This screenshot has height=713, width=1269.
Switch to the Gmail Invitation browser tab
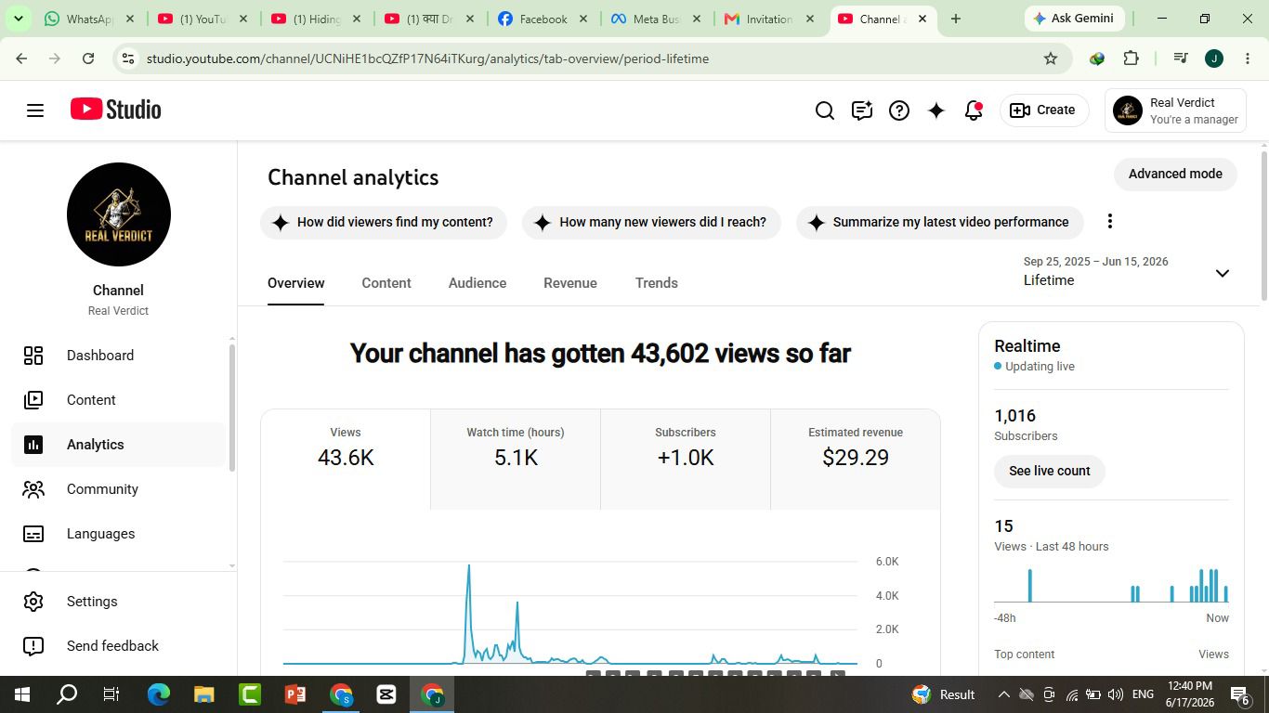[x=770, y=19]
